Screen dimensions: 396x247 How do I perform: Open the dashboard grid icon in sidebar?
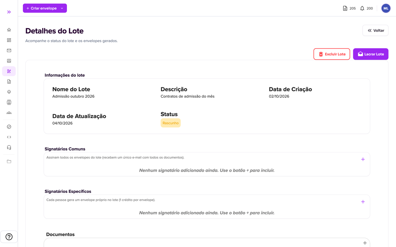(x=9, y=40)
